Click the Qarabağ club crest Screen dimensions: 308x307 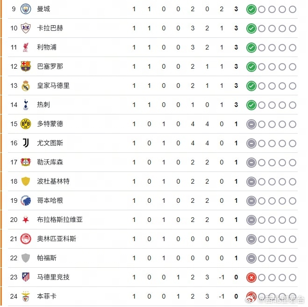click(26, 28)
